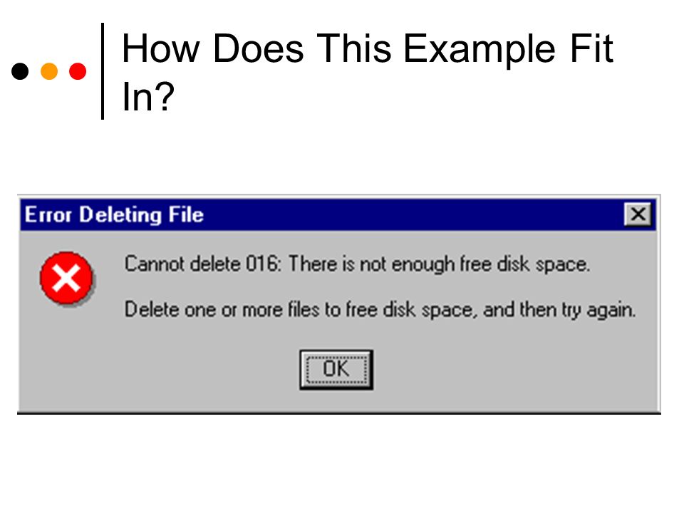Screen dimensions: 684x513
Task: Click the 'Error Deleting File' title bar text
Action: coord(114,214)
